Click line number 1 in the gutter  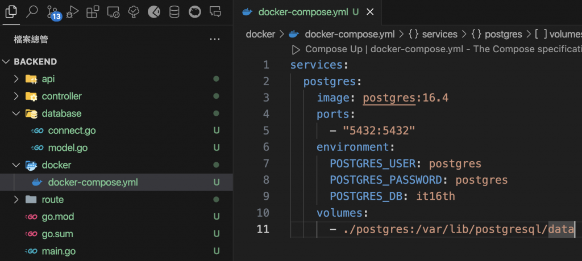point(266,65)
